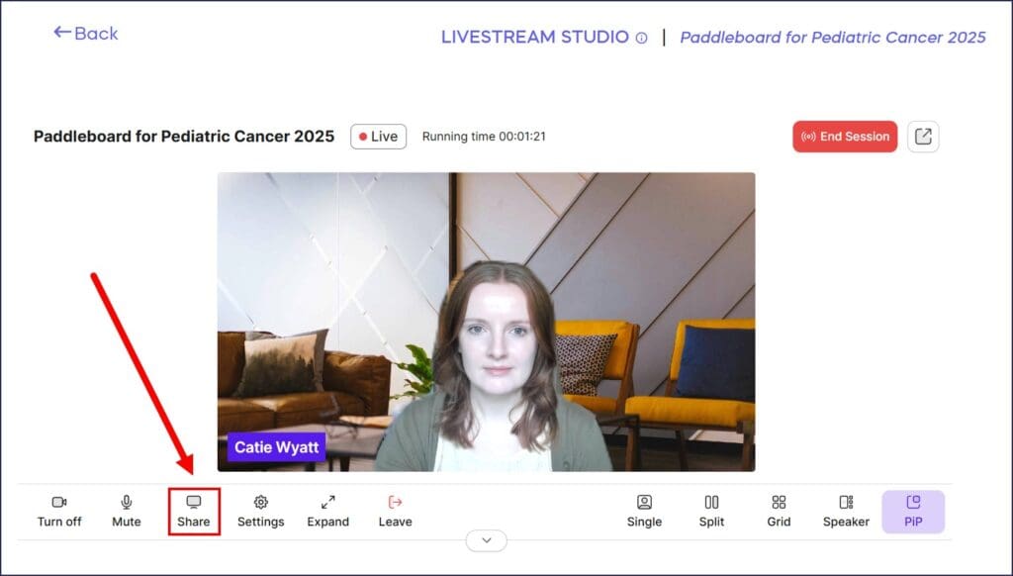End the live session
1013x576 pixels.
(844, 136)
